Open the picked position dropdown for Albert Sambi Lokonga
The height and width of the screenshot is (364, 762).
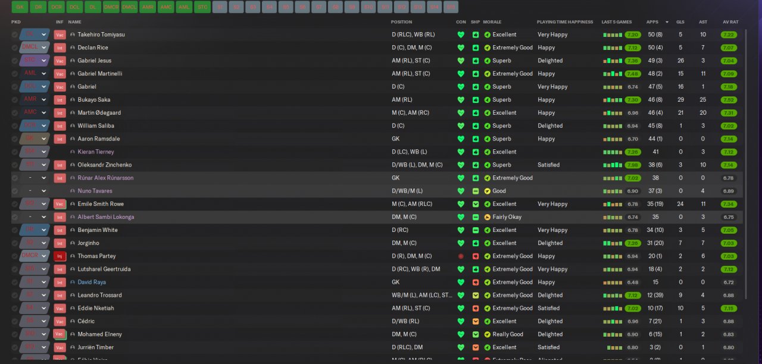point(34,217)
